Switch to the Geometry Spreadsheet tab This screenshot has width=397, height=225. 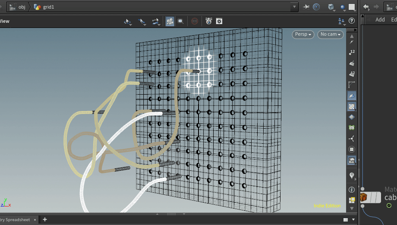coord(15,220)
